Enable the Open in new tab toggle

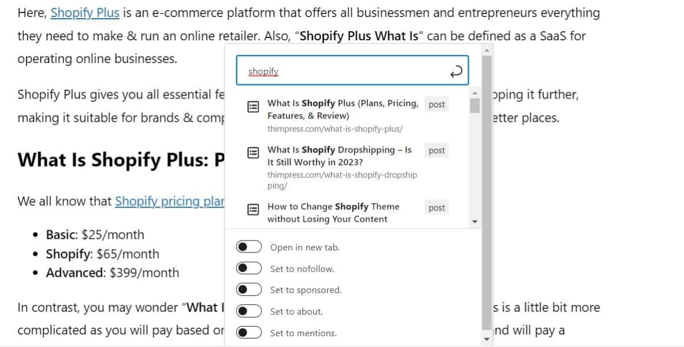point(249,246)
